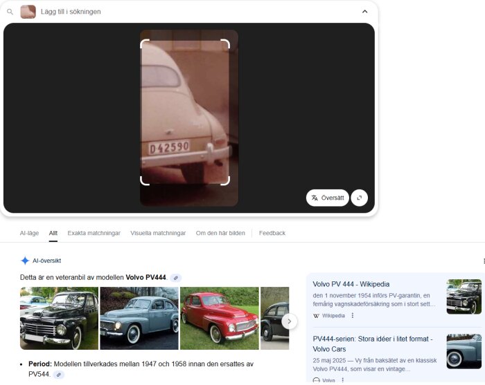Click source link icon after PV544

(x=58, y=375)
